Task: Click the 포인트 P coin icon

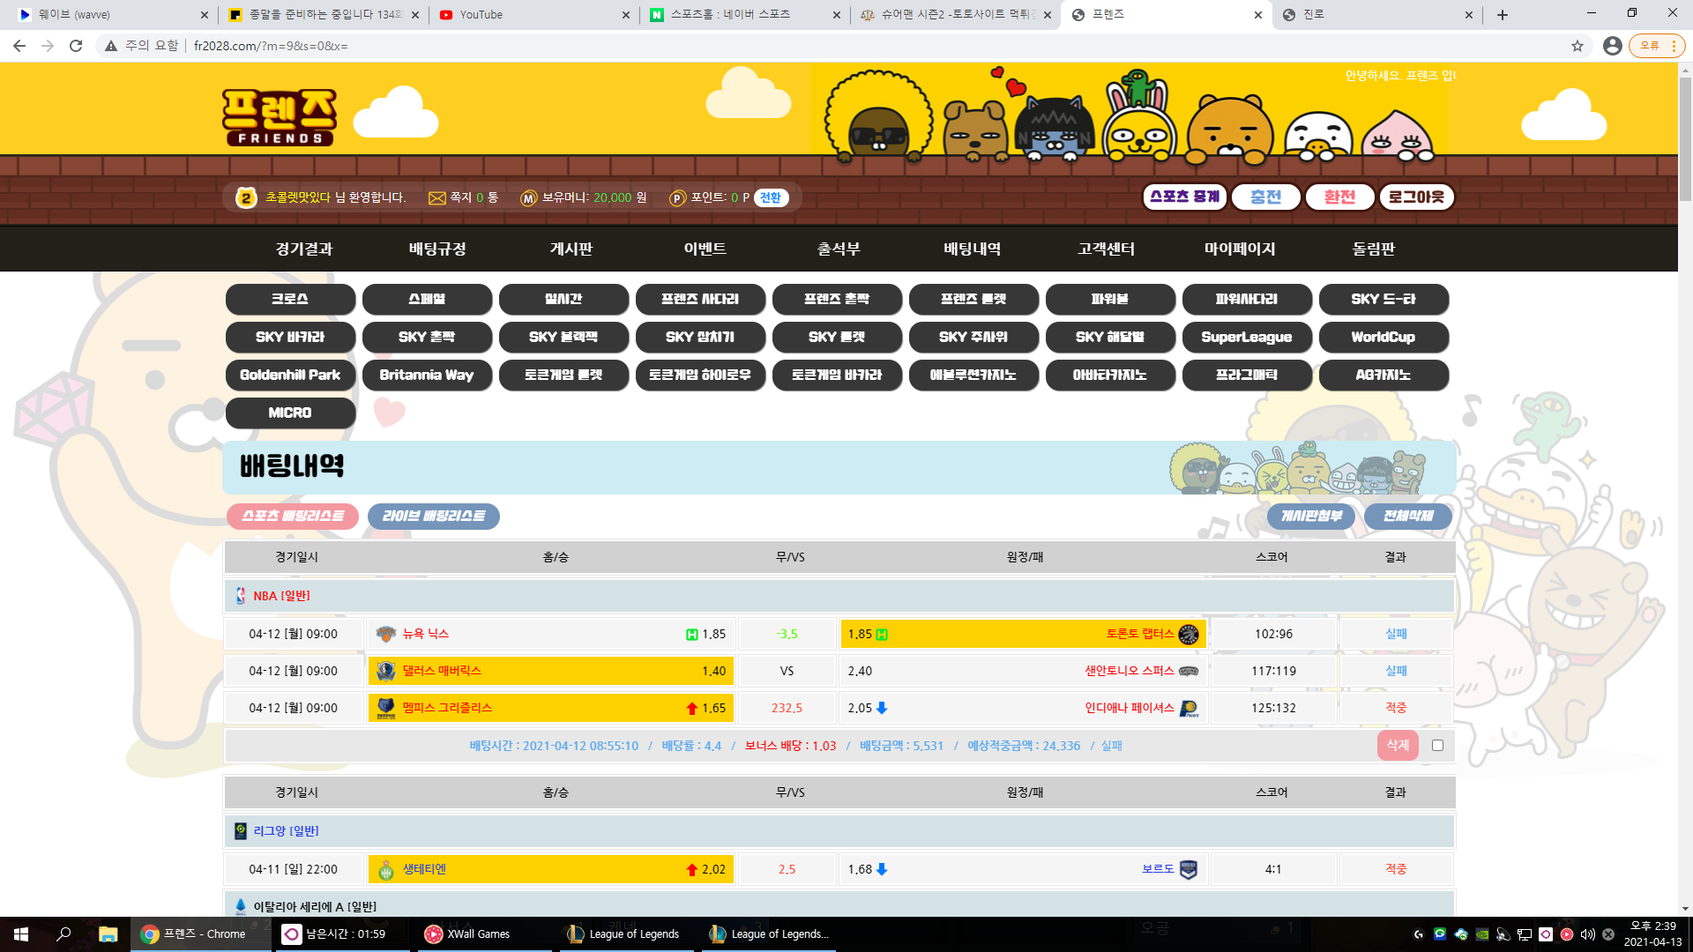Action: 677,198
